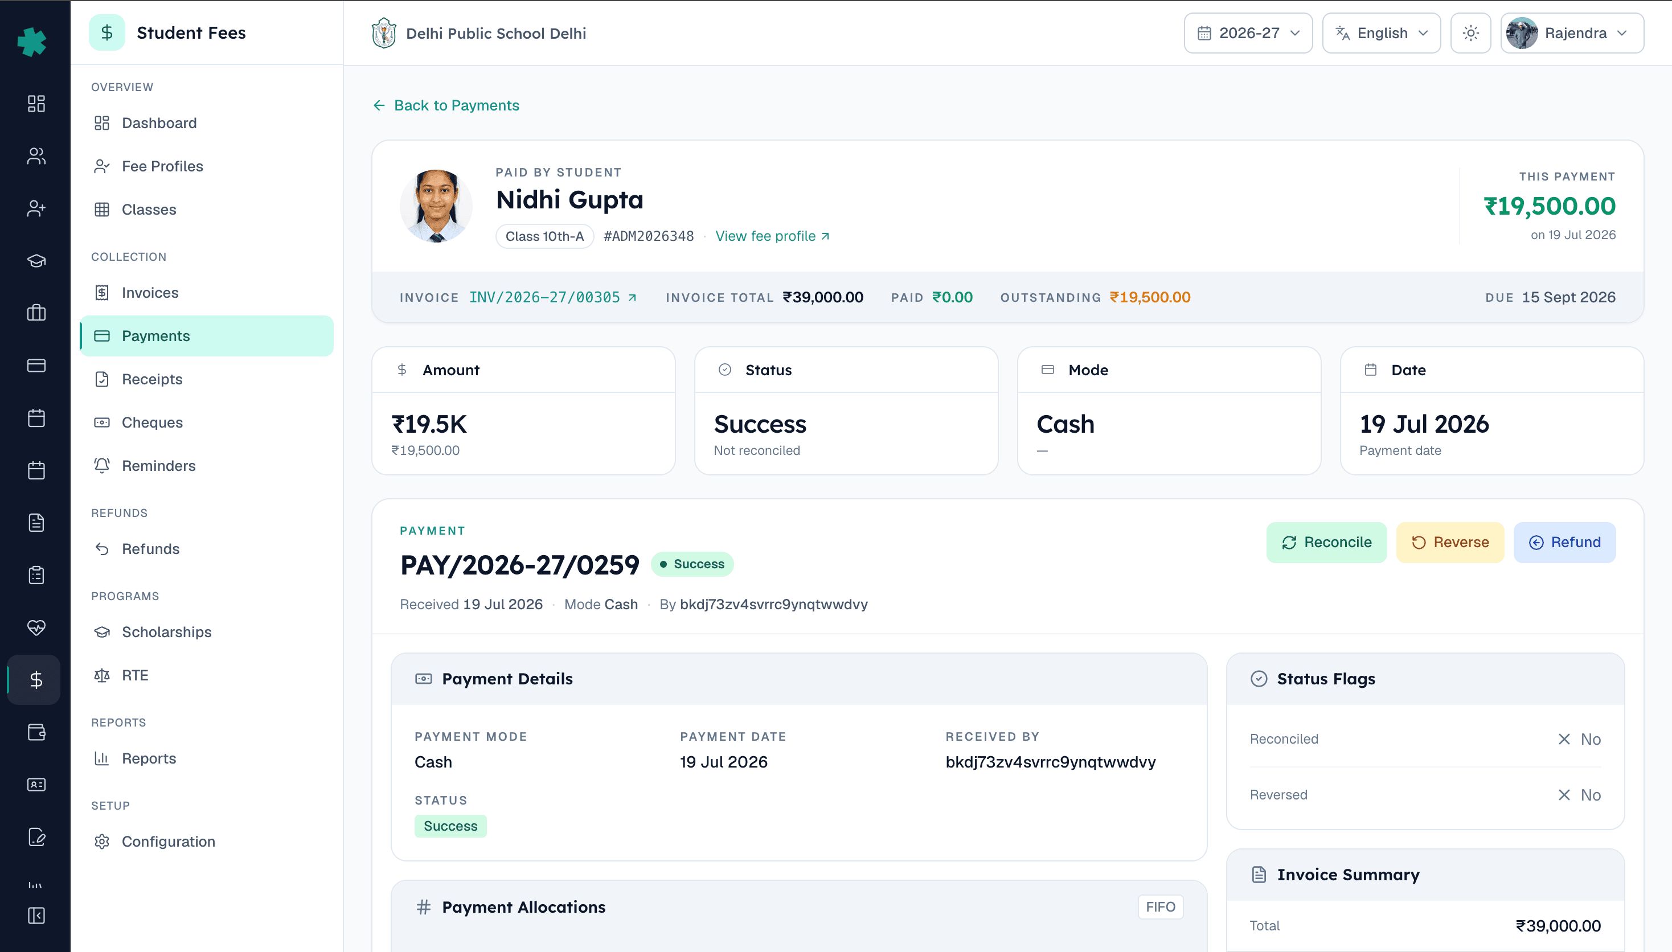Click the Payment Details card icon

(423, 679)
